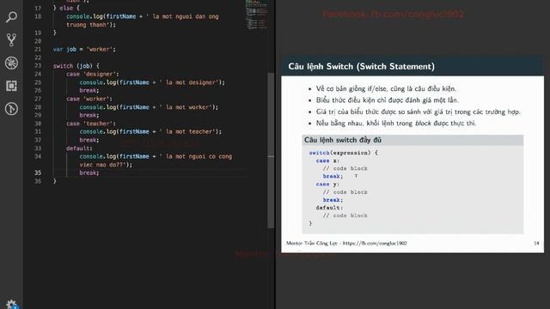Click the case 'teacher': line
The height and width of the screenshot is (309, 550).
coord(91,124)
